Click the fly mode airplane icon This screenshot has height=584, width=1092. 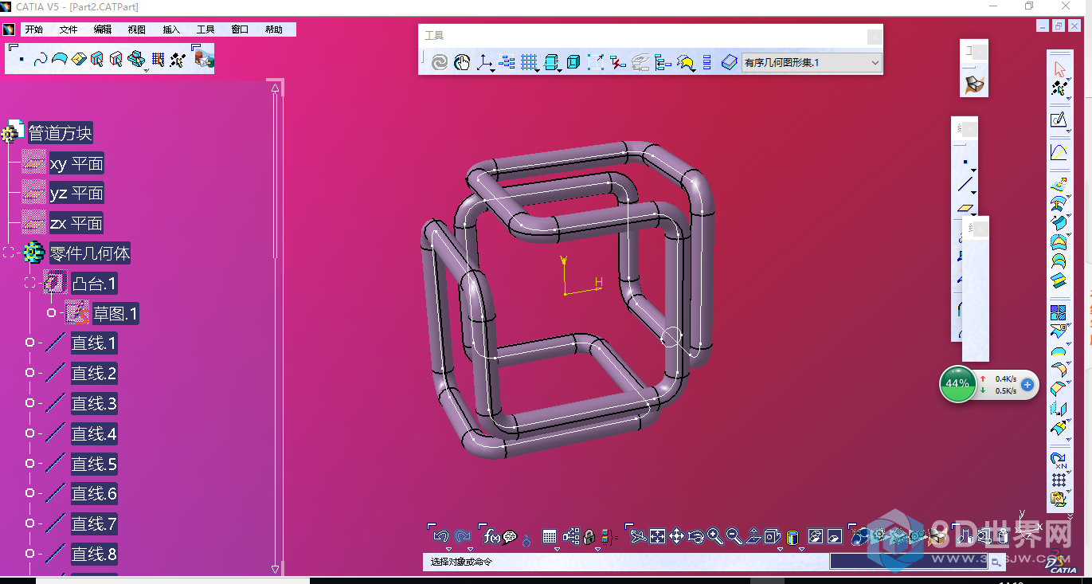click(x=637, y=537)
